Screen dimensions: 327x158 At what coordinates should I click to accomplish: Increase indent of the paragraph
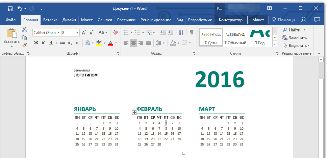pos(171,32)
